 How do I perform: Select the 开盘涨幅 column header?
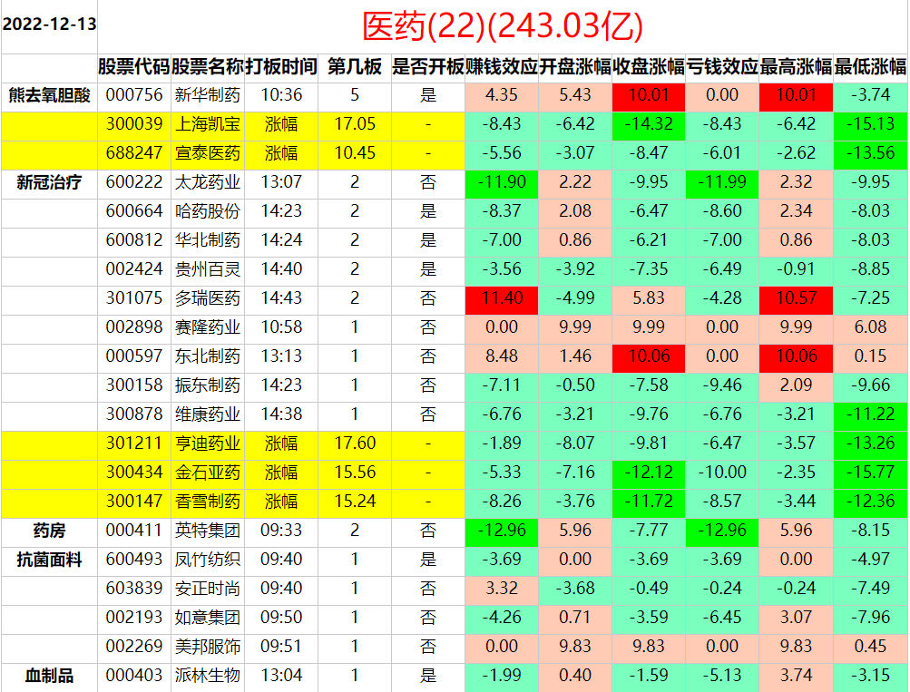pyautogui.click(x=575, y=67)
